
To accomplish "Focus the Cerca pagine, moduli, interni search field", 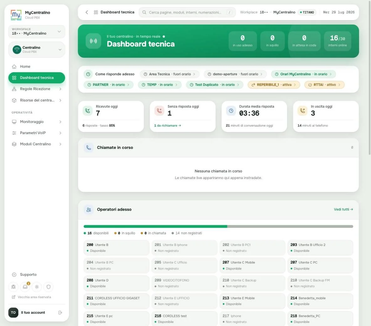I will point(187,12).
